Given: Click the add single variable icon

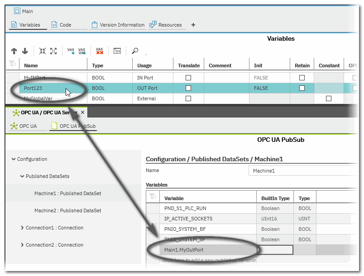Looking at the screenshot, I should pyautogui.click(x=71, y=51).
